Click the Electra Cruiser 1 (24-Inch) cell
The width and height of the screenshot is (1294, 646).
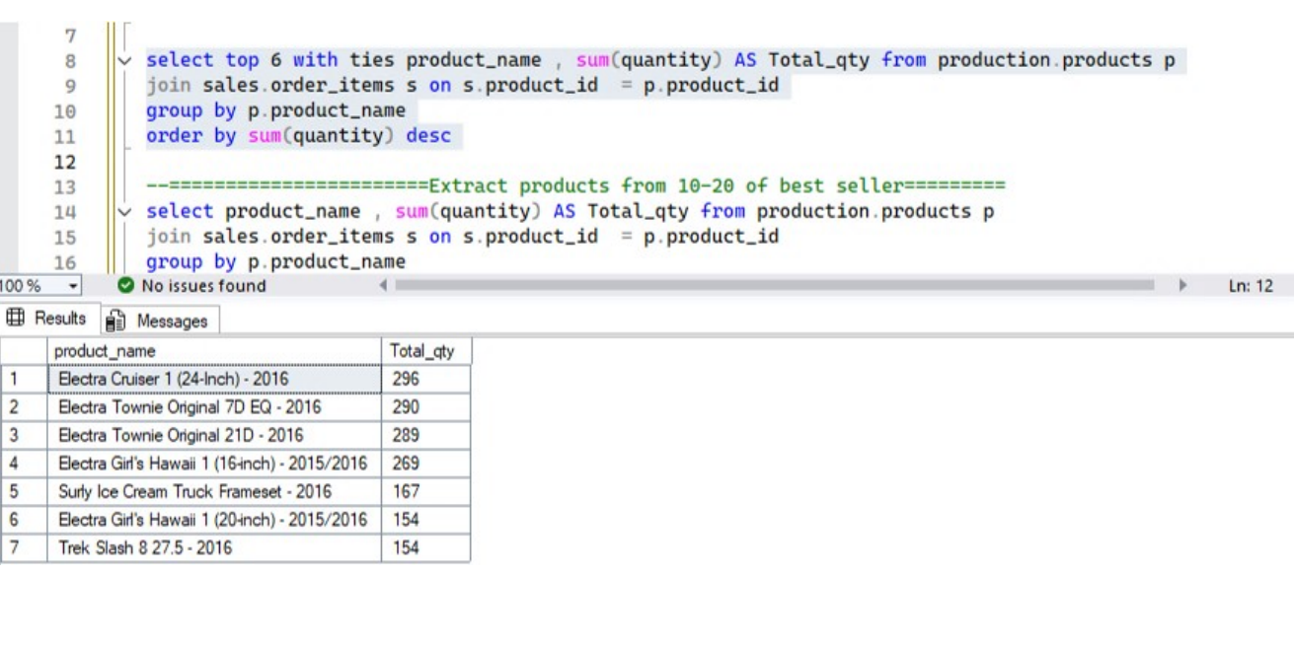[x=213, y=379]
